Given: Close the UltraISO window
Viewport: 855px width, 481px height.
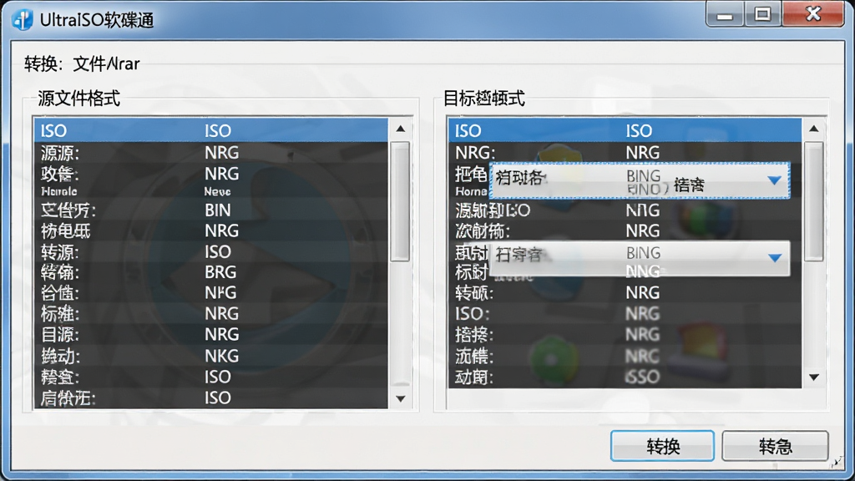Looking at the screenshot, I should click(813, 14).
